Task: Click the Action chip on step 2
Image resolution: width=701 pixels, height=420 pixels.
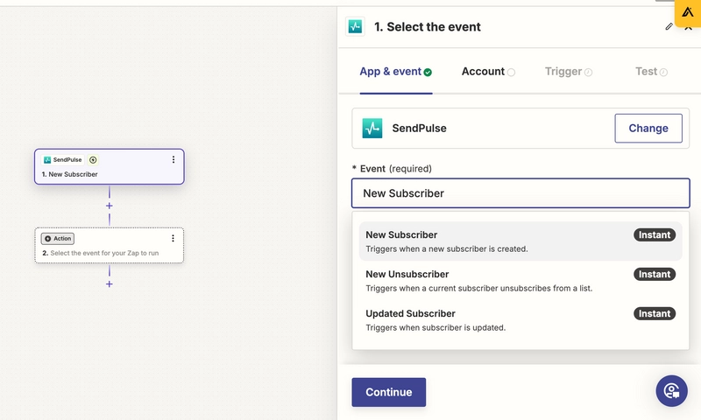Action: 58,238
